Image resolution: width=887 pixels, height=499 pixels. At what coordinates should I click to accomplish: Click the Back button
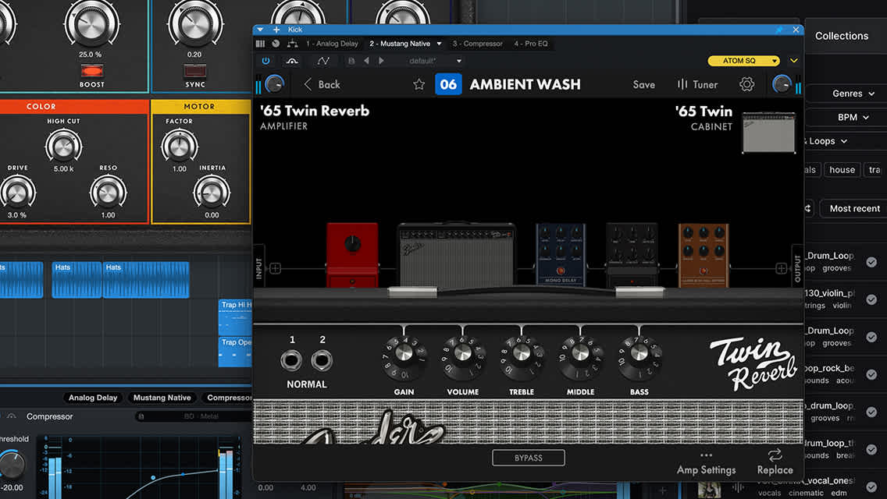pyautogui.click(x=322, y=84)
